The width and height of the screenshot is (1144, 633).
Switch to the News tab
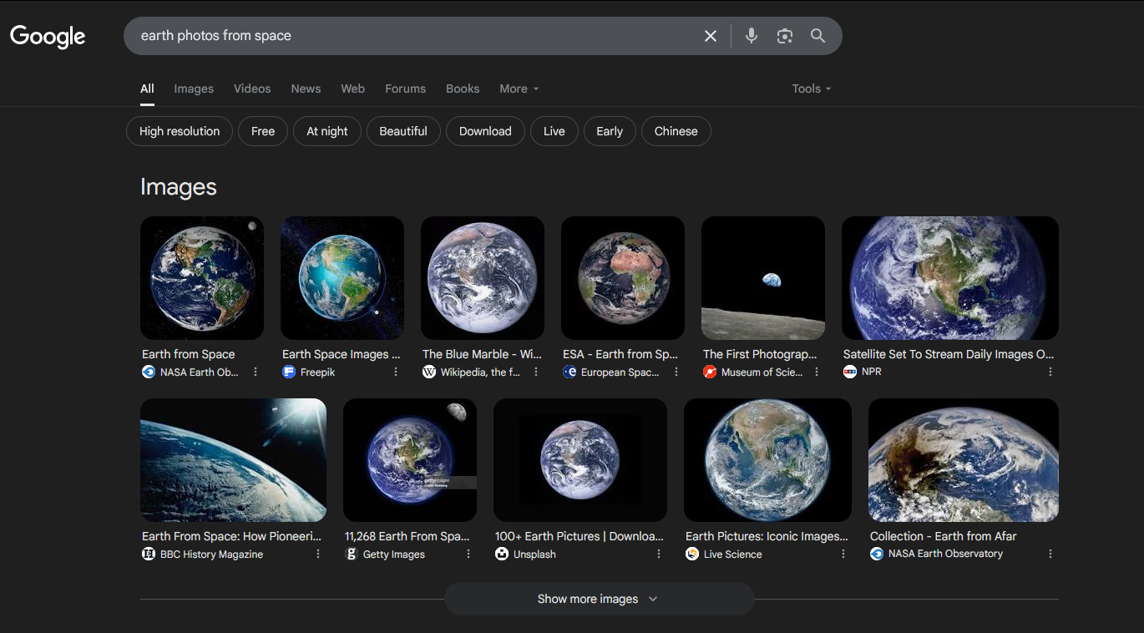click(306, 89)
